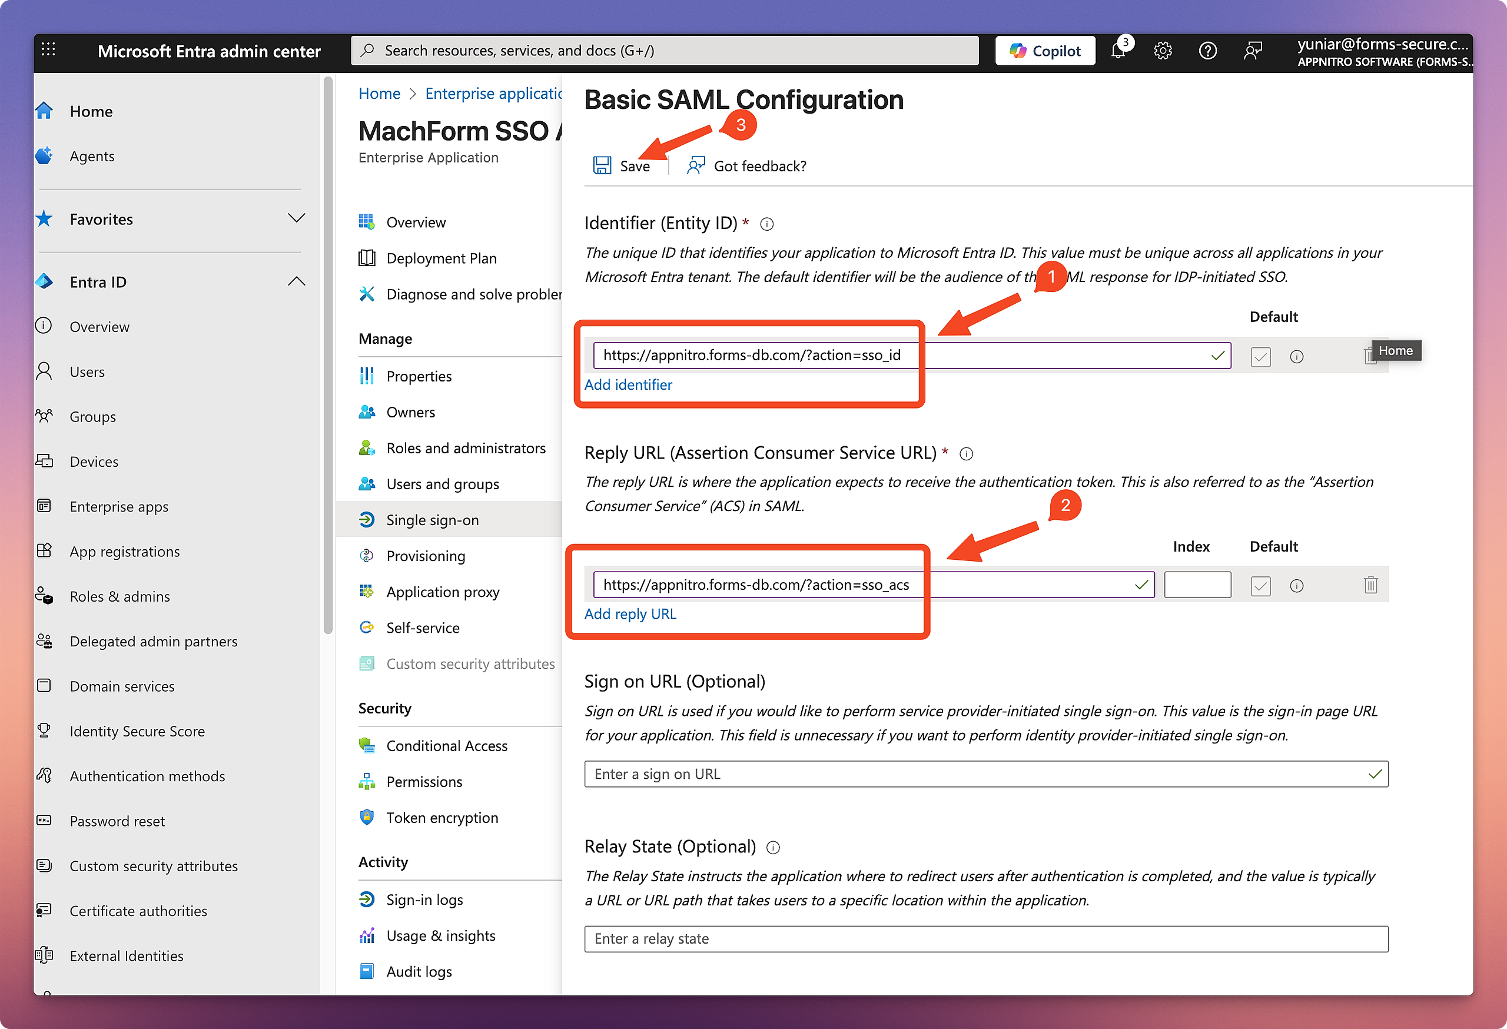
Task: Toggle Default checkbox for reply URL
Action: [x=1260, y=586]
